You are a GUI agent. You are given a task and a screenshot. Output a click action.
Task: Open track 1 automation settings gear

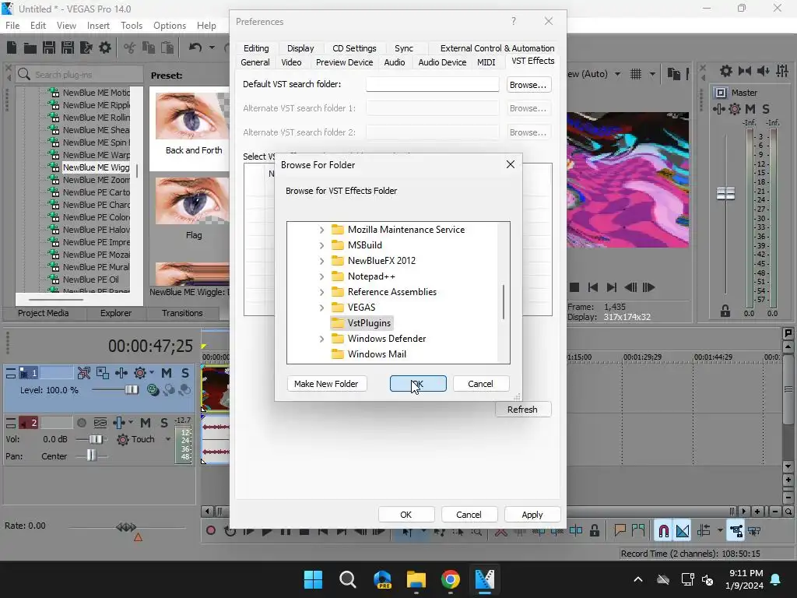coord(140,373)
